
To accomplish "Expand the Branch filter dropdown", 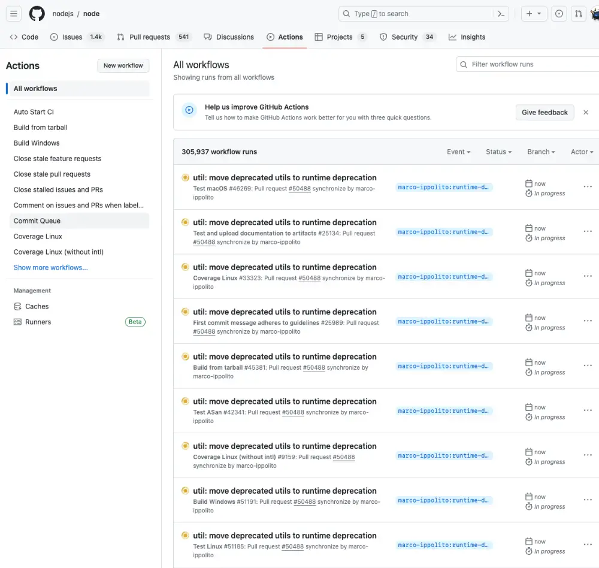I will tap(541, 152).
